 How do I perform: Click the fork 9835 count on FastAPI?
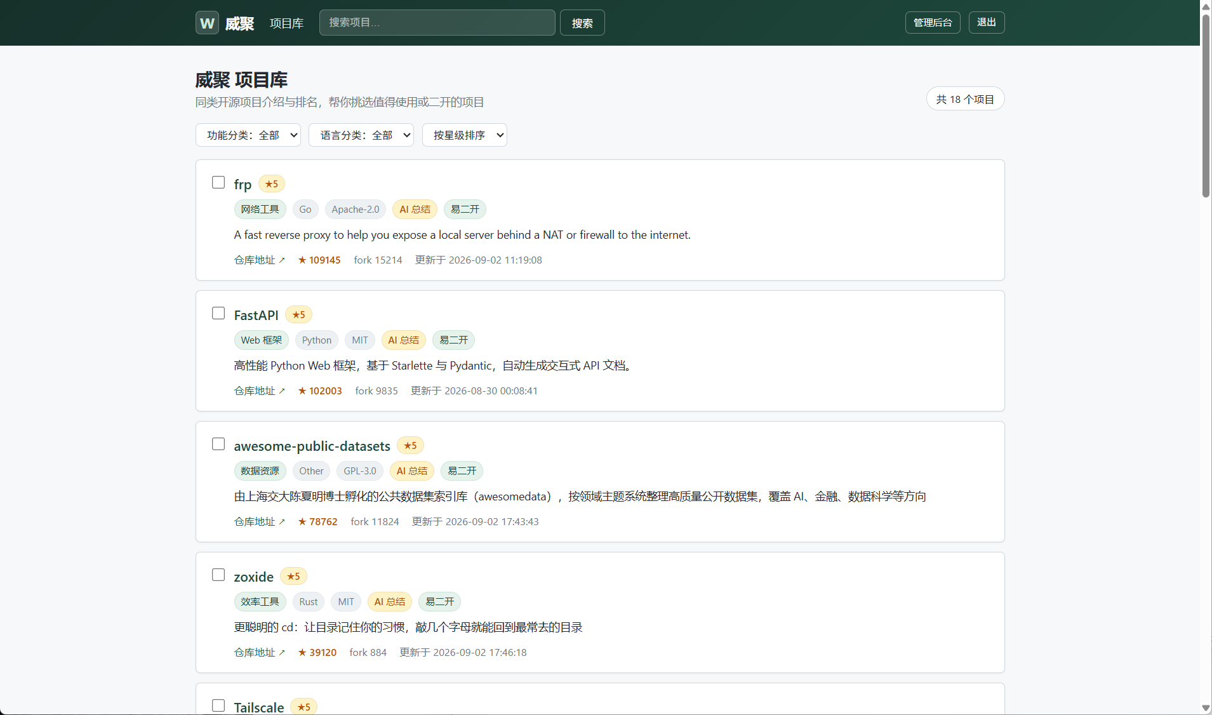click(376, 391)
